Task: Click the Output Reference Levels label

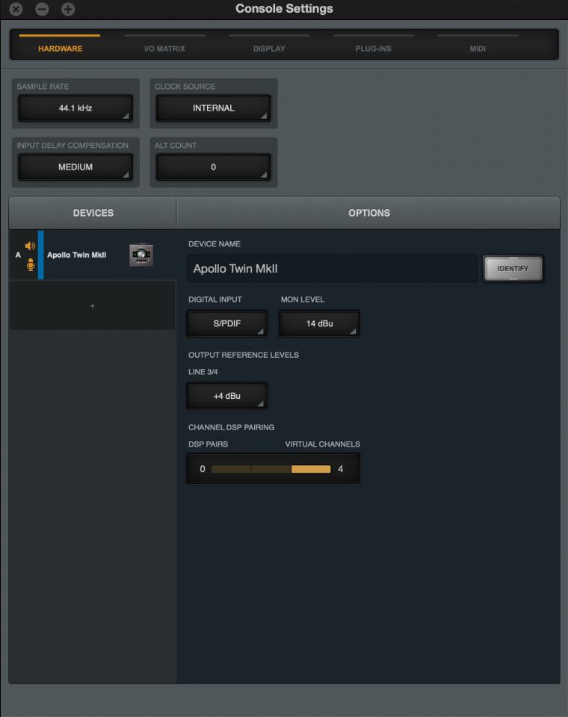Action: pos(244,355)
